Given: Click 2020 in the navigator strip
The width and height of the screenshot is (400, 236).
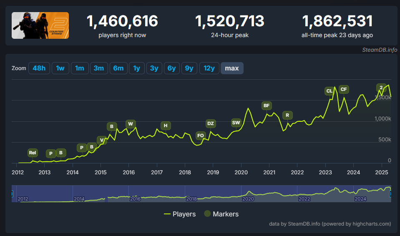Looking at the screenshot, I should 248,199.
